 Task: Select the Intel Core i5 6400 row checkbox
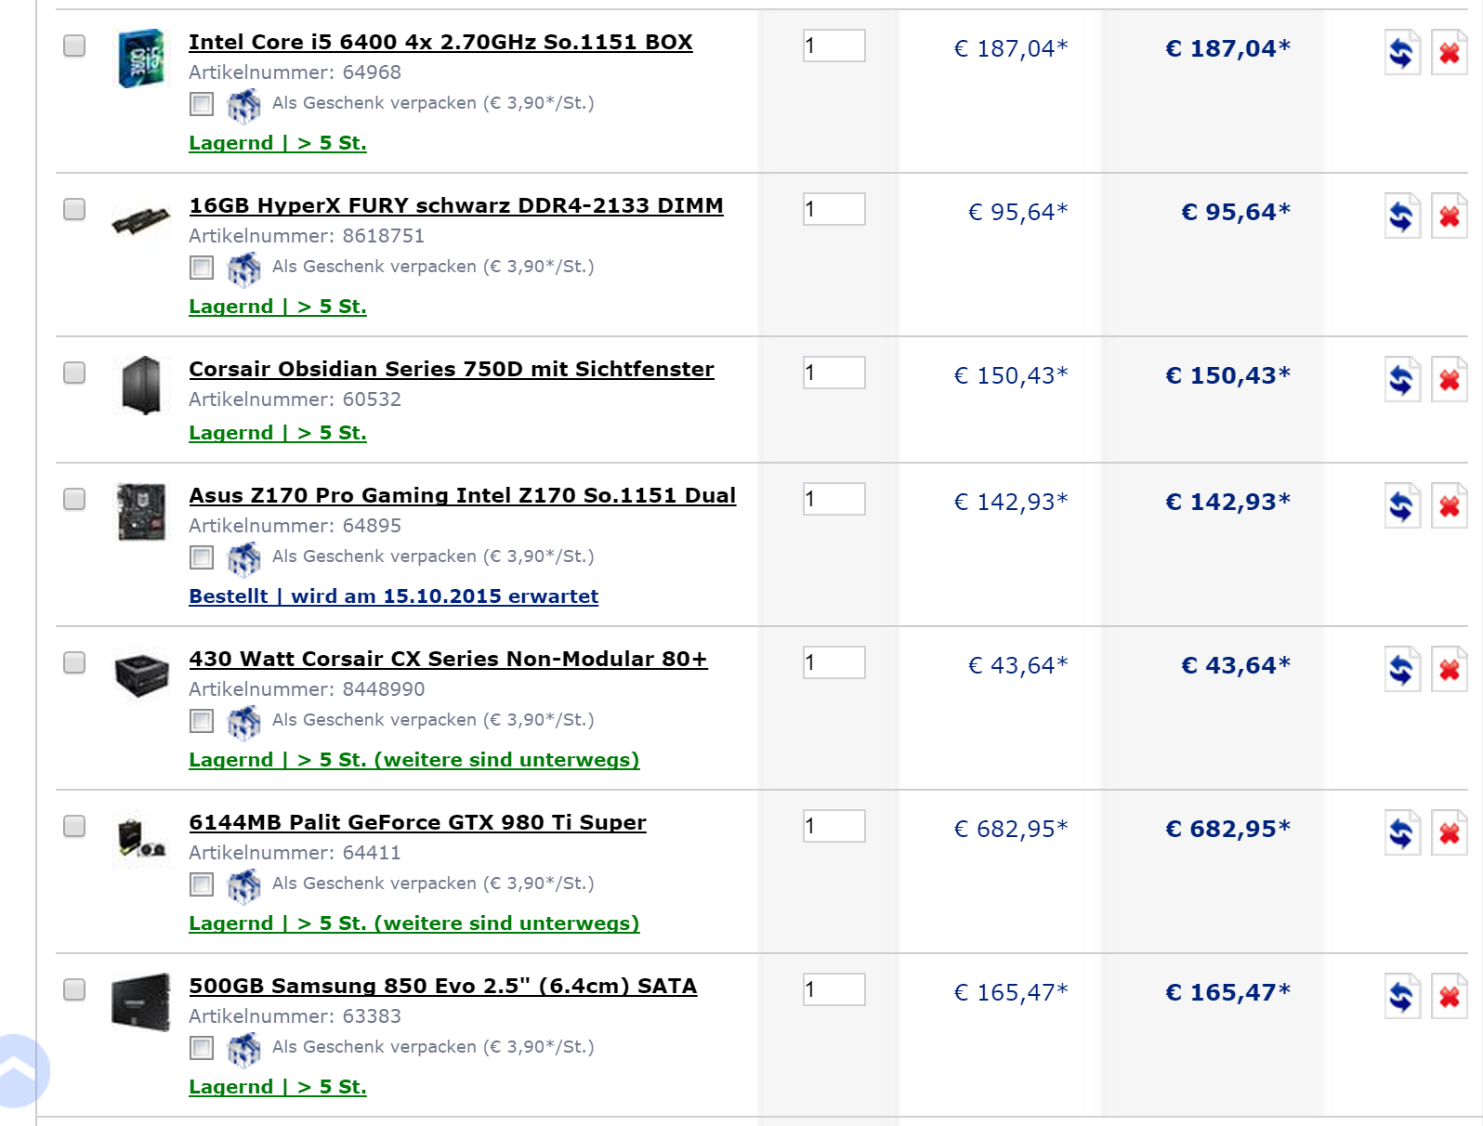point(74,46)
